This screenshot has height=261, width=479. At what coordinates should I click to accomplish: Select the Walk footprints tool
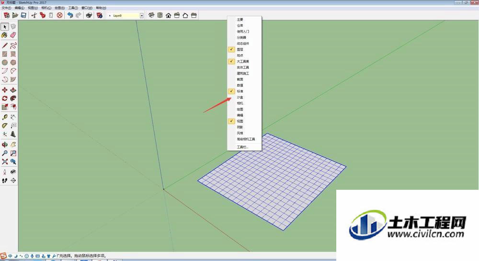pyautogui.click(x=5, y=181)
